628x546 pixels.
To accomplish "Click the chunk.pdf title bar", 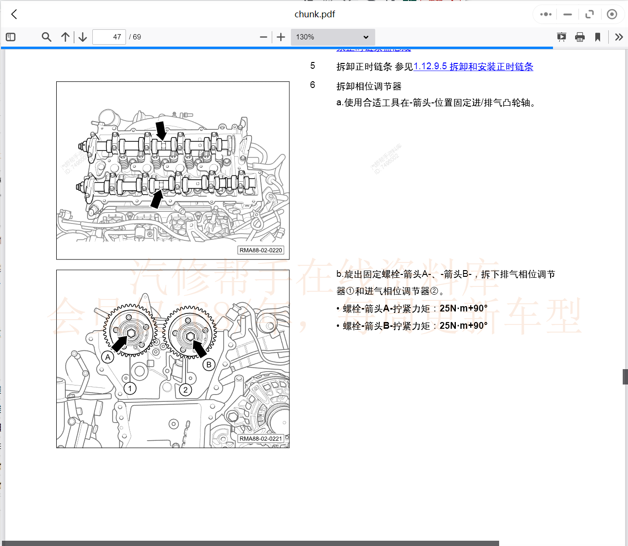I will (315, 14).
